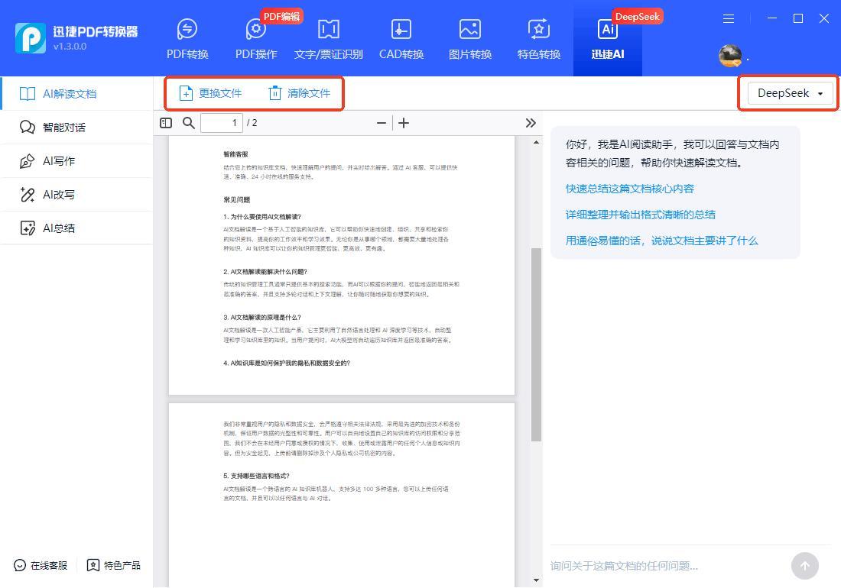Click 清除文件 button

pos(299,93)
